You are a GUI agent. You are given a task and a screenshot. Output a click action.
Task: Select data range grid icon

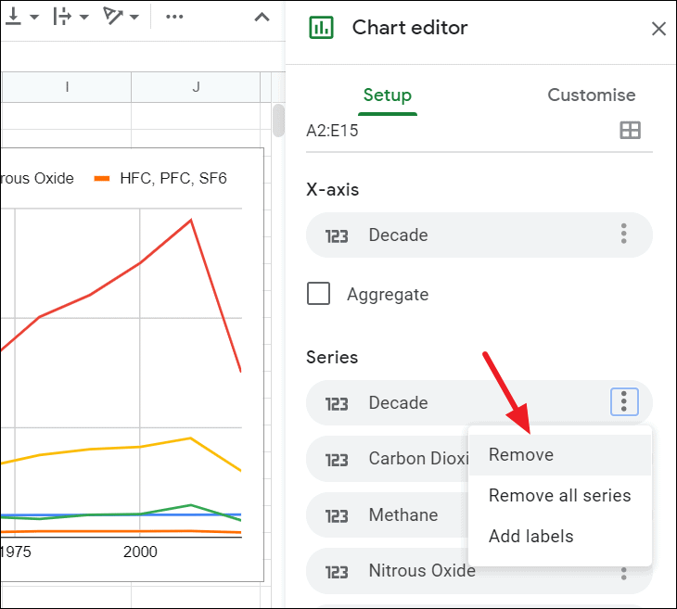[x=630, y=131]
